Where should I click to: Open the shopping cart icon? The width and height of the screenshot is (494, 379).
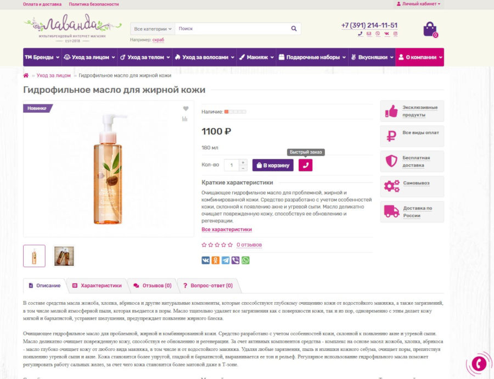coord(430,29)
